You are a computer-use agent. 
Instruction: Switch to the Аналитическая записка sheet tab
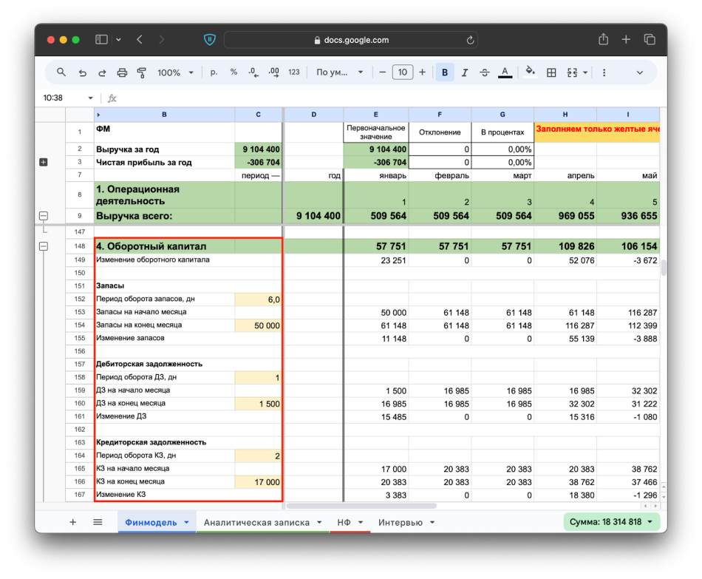[x=262, y=522]
